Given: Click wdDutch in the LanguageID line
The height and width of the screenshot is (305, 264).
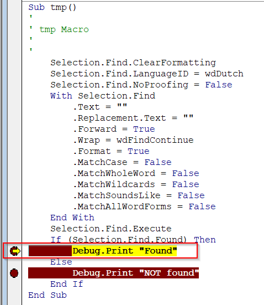Looking at the screenshot, I should point(224,74).
